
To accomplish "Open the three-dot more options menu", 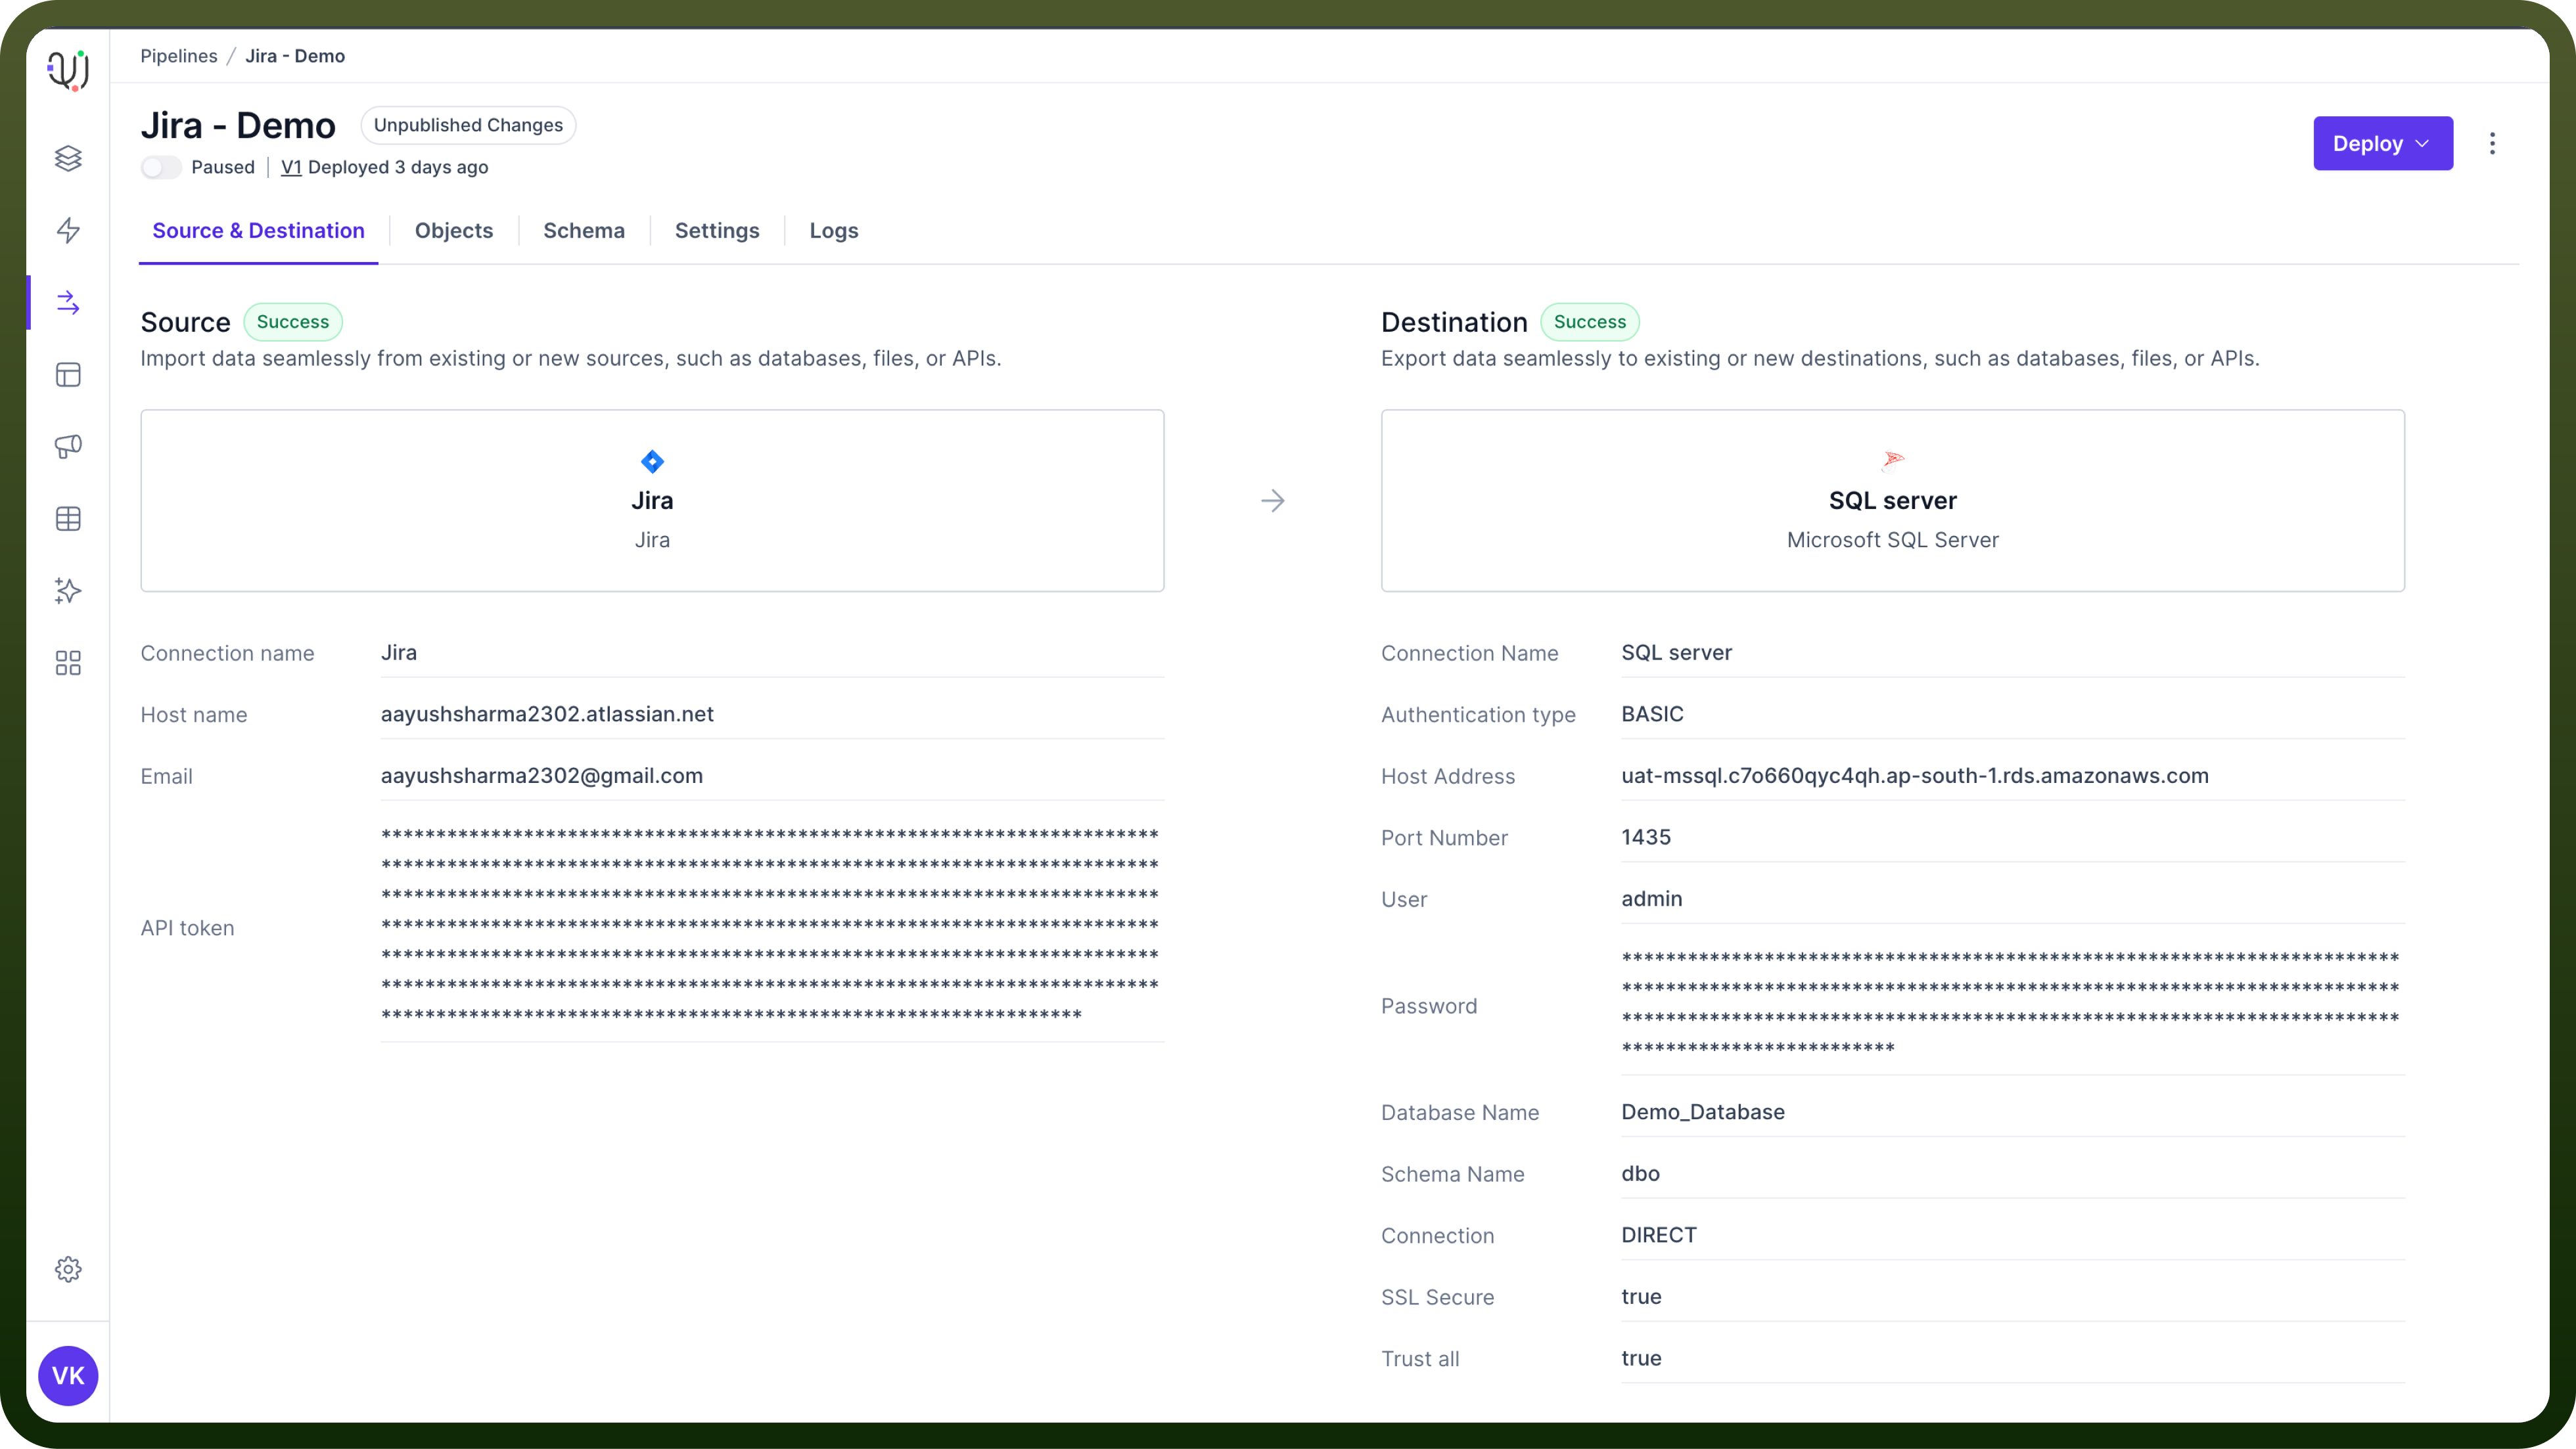I will click(x=2492, y=143).
